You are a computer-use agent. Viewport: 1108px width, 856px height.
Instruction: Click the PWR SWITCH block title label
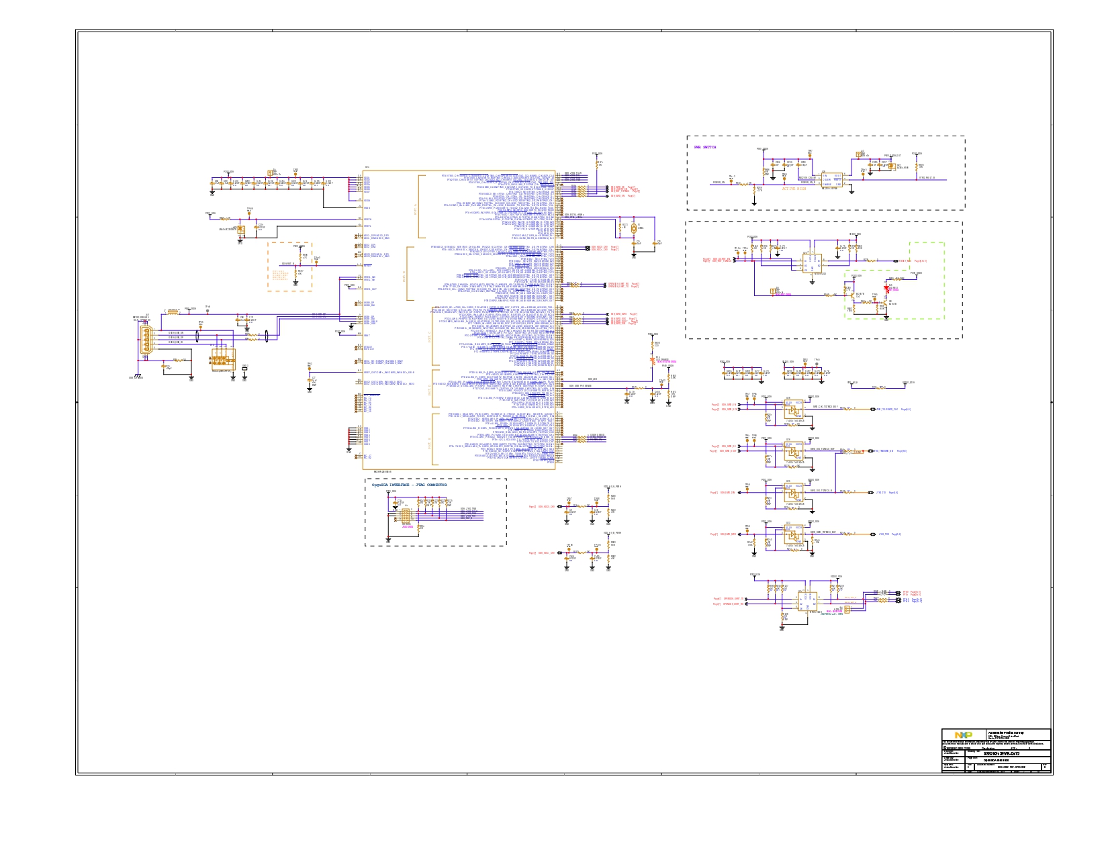pyautogui.click(x=704, y=147)
